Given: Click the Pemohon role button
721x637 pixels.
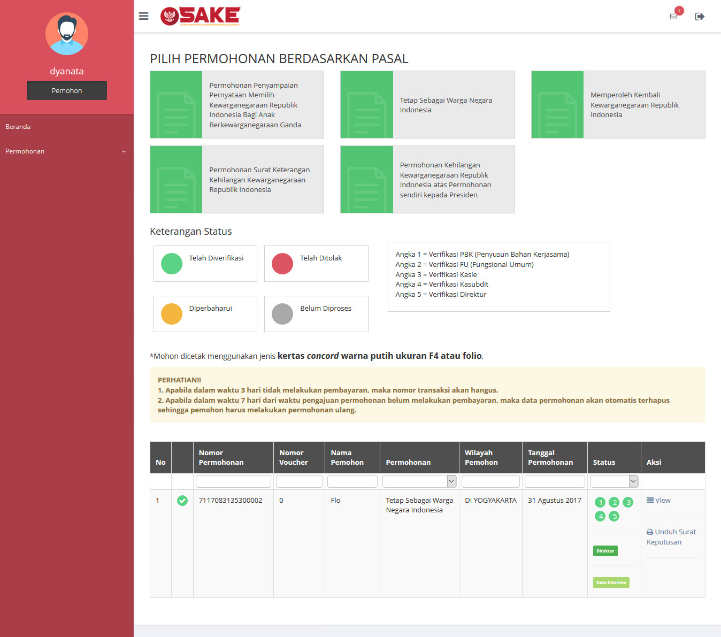Looking at the screenshot, I should point(67,90).
